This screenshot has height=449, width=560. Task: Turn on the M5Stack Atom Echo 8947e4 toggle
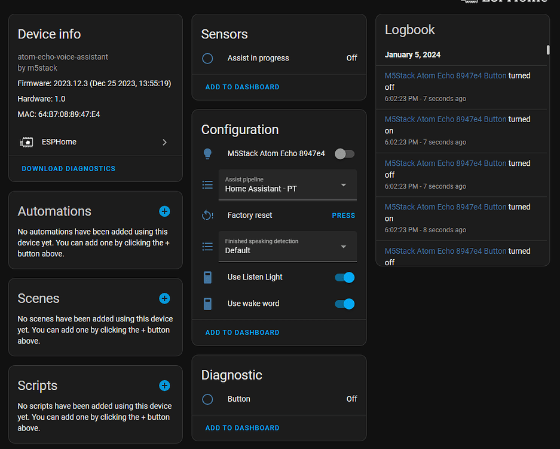(x=344, y=154)
